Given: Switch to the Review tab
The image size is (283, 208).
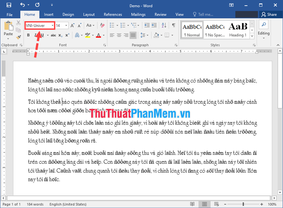Looking at the screenshot, I should tap(160, 15).
